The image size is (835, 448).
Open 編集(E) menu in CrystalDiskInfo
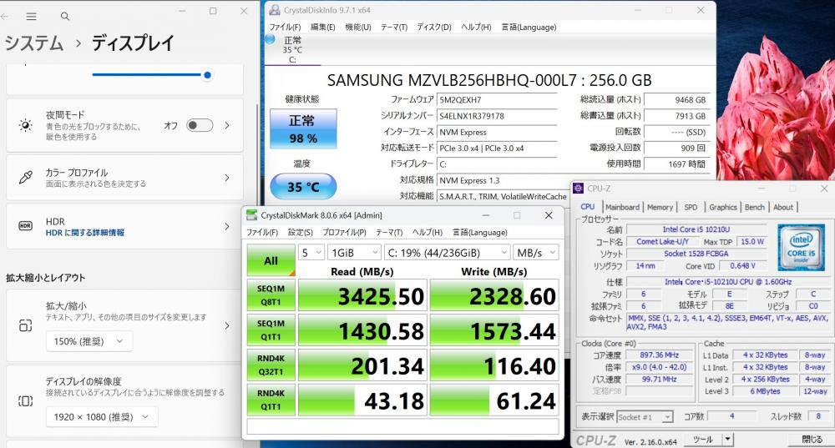(x=322, y=28)
